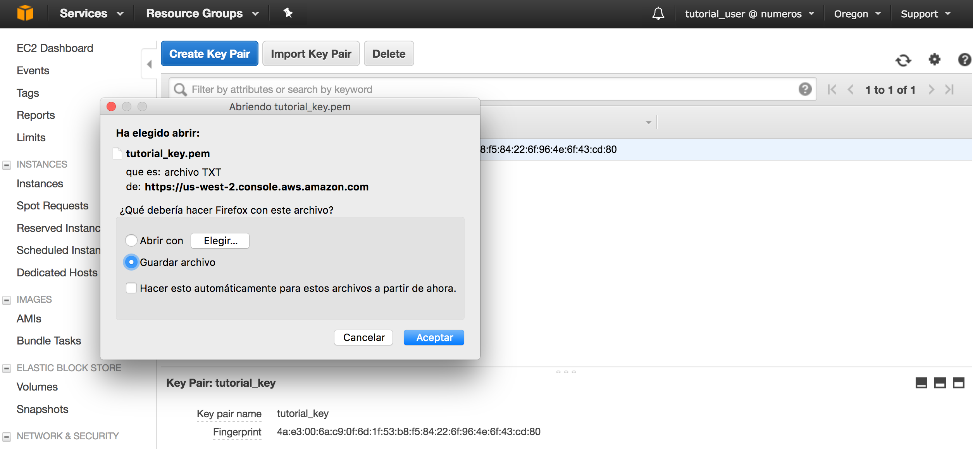The height and width of the screenshot is (449, 973).
Task: Check the Hacer esto automáticamente box
Action: [131, 288]
